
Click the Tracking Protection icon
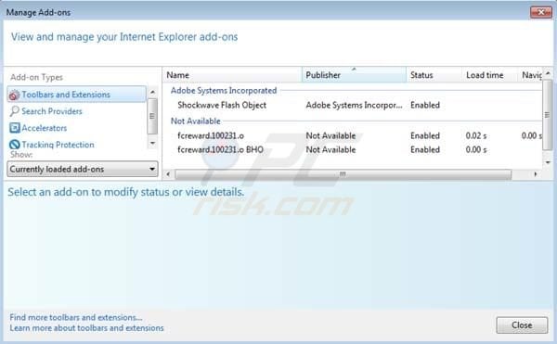point(15,145)
